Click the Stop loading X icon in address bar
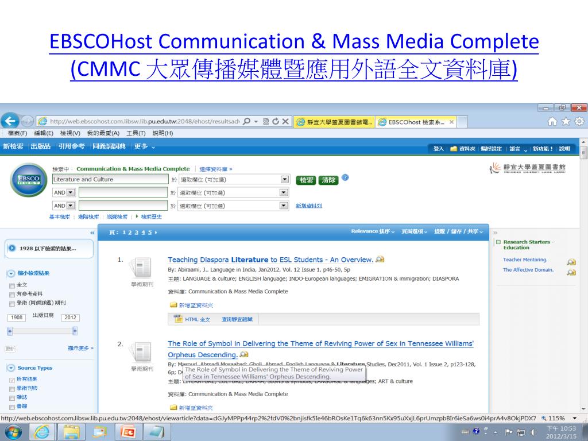This screenshot has width=588, height=441. pyautogui.click(x=285, y=122)
